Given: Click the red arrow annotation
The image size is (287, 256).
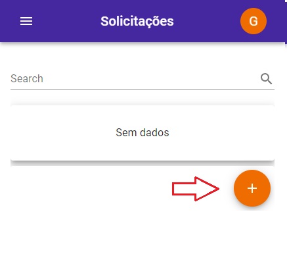Looking at the screenshot, I should coord(196,189).
